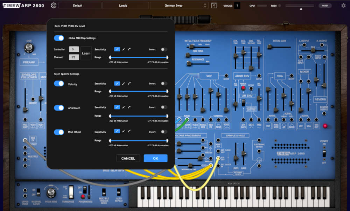Click the German 3way preset stepper arrows

[205, 5]
